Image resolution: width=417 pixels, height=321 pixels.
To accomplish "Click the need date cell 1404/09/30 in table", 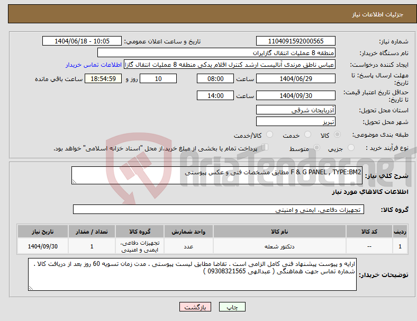I will click(x=42, y=246).
